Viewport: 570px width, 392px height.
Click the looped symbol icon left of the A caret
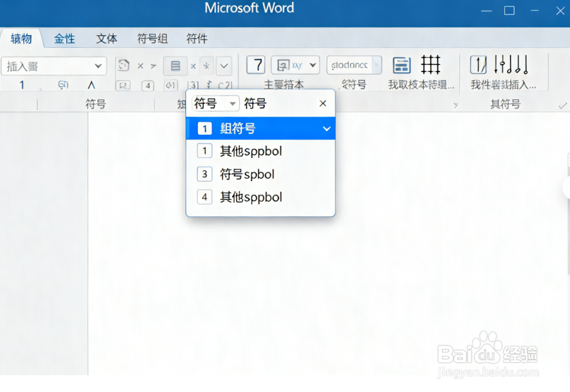(63, 85)
